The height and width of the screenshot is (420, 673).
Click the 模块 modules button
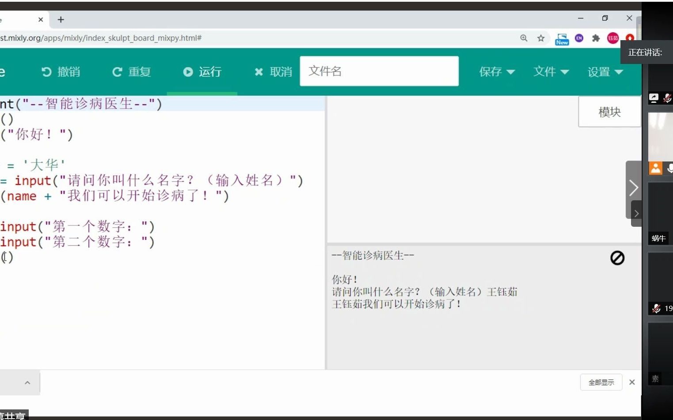(x=609, y=112)
